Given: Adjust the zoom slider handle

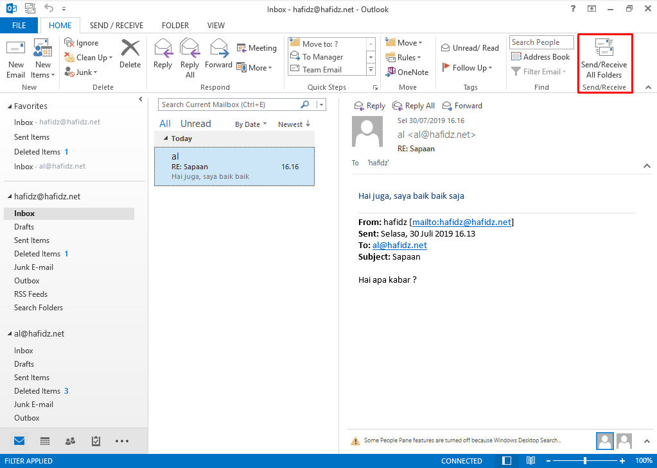Looking at the screenshot, I should pos(585,461).
